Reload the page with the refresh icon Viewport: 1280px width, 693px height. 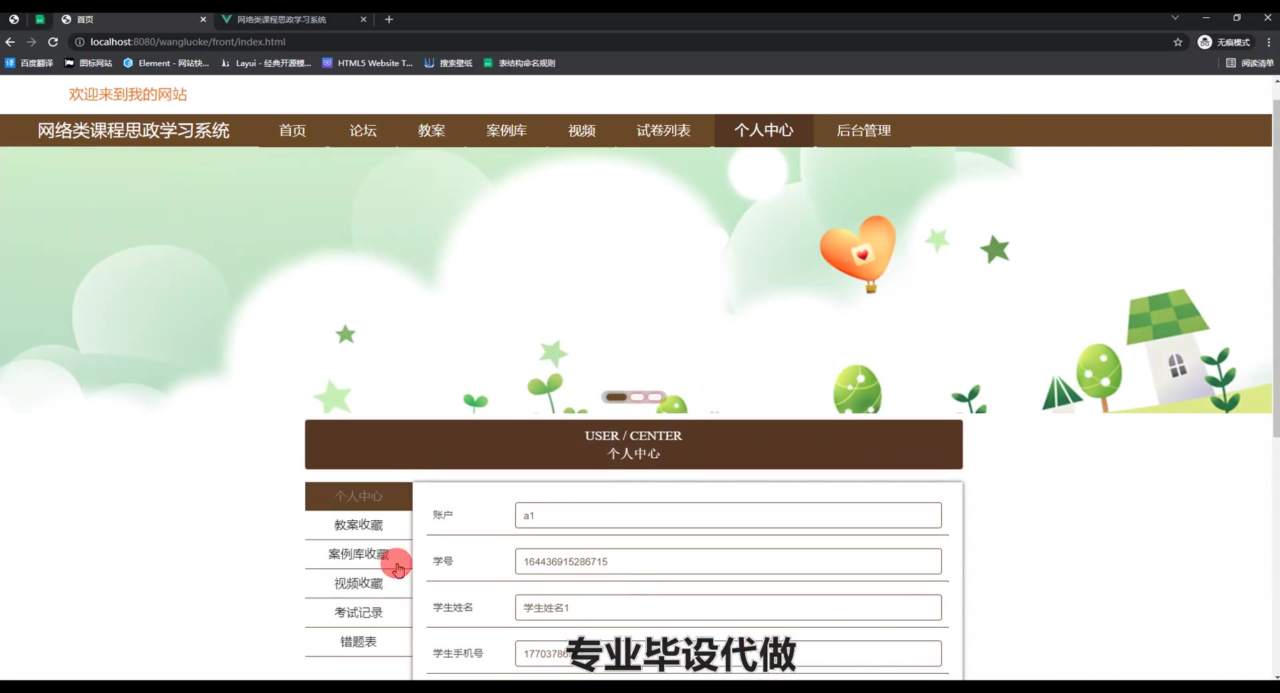(53, 42)
